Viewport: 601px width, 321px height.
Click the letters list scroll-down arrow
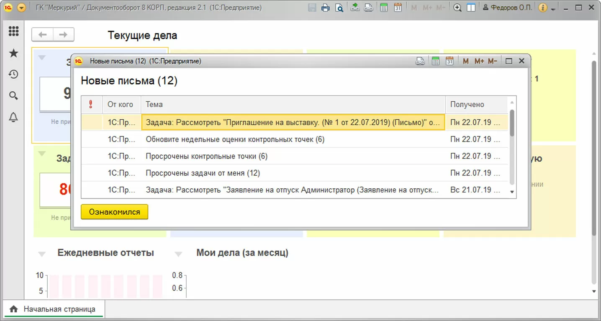click(512, 191)
